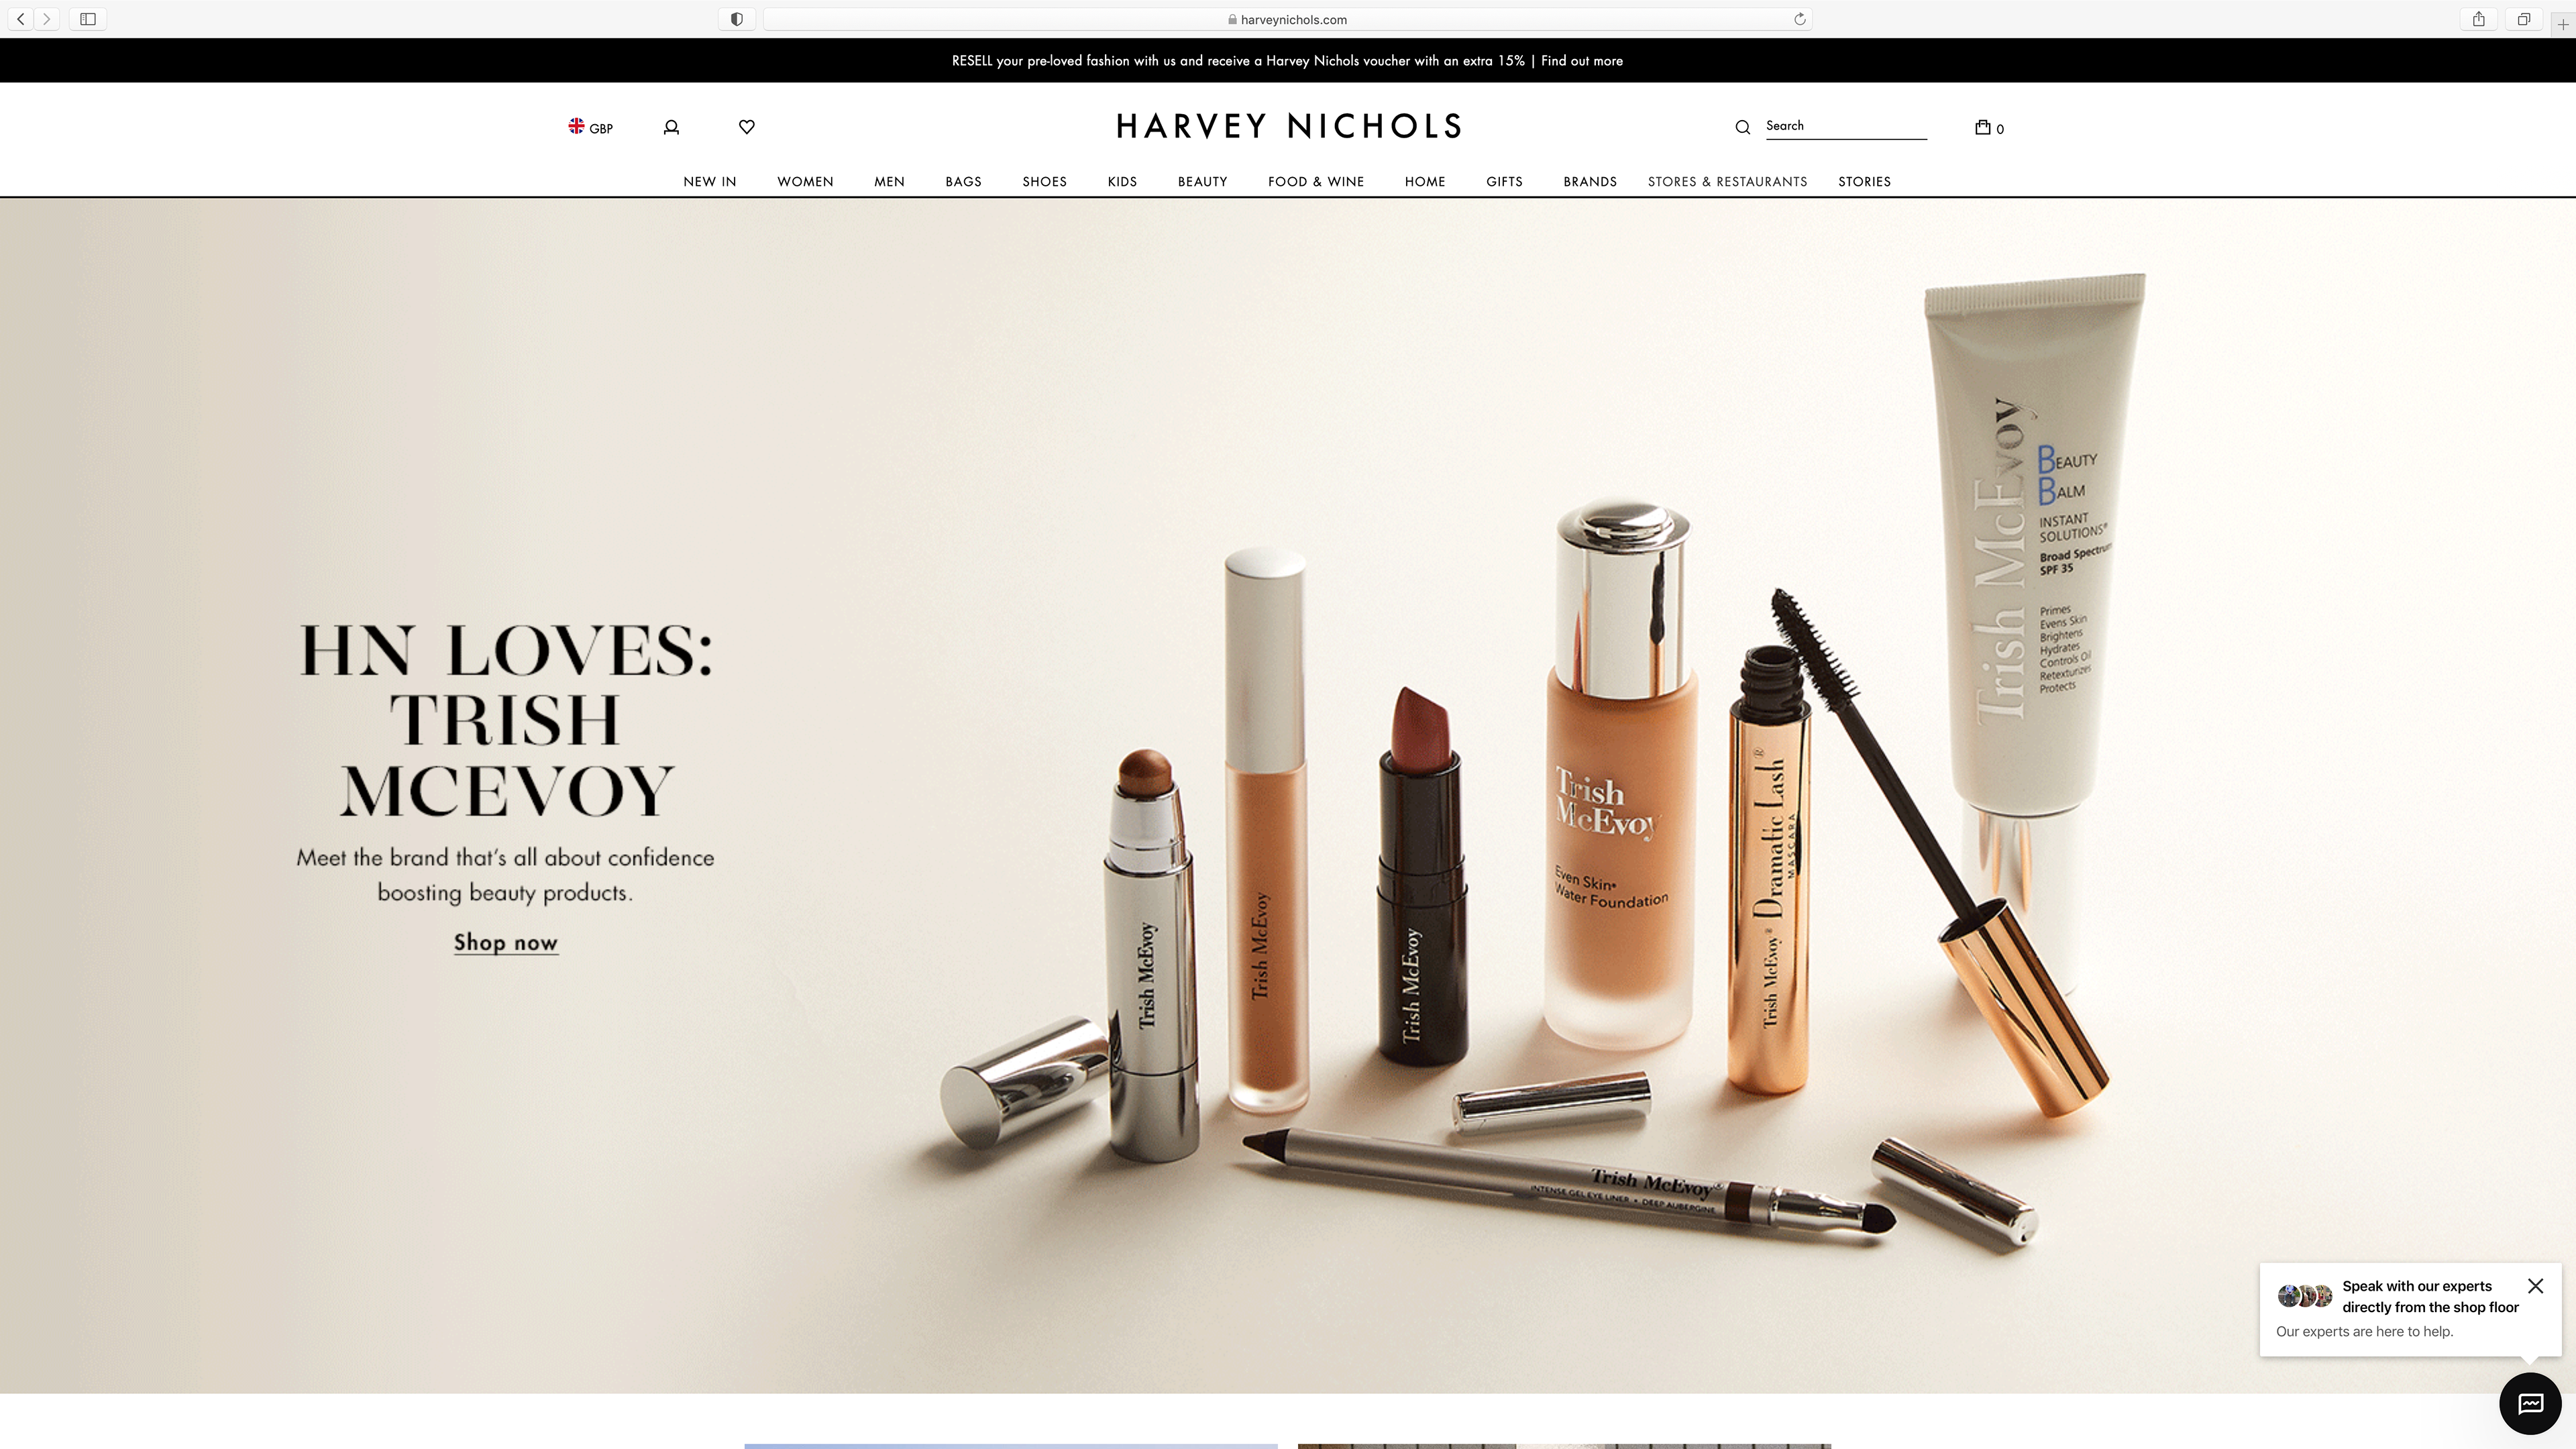Open the shopping bag icon
Screen dimensions: 2576x1449
[x=1983, y=127]
